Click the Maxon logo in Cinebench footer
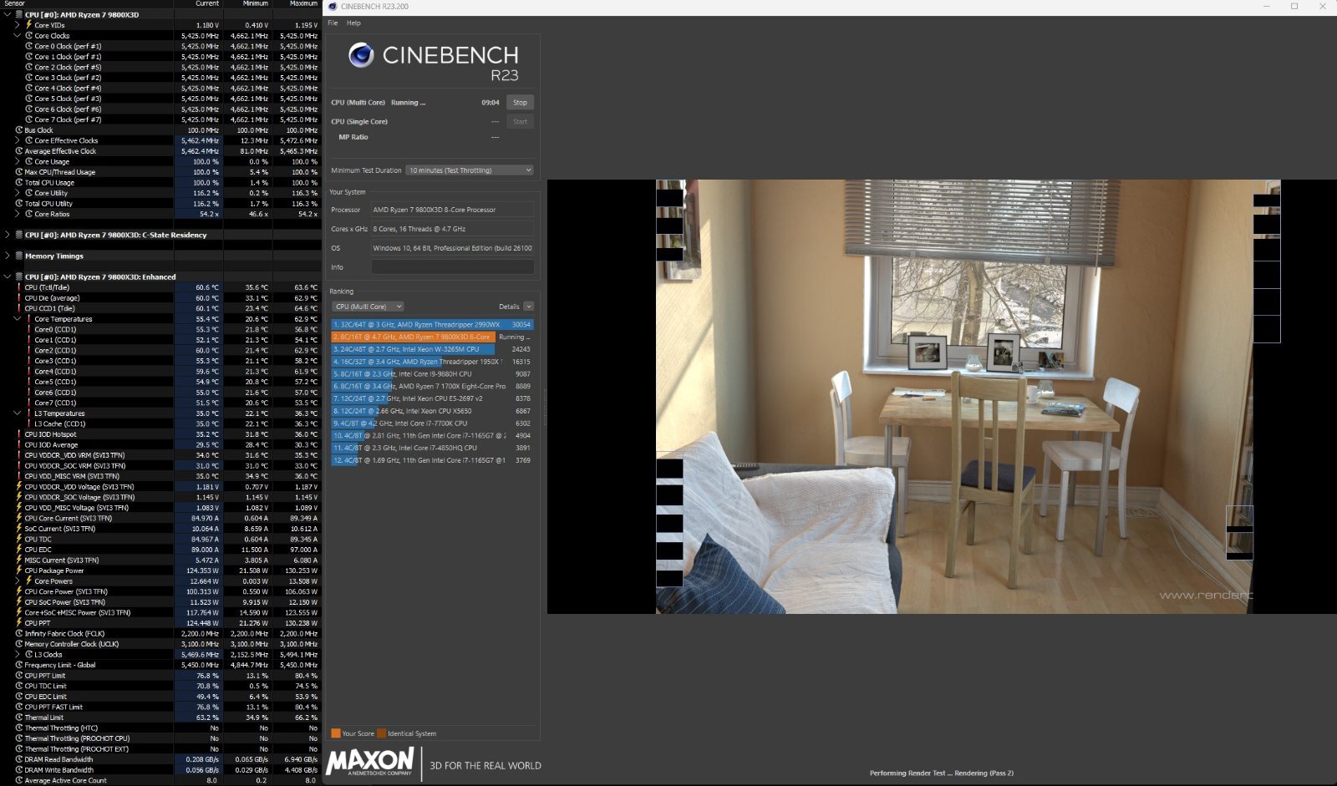Screen dimensions: 1337x786 pyautogui.click(x=370, y=762)
